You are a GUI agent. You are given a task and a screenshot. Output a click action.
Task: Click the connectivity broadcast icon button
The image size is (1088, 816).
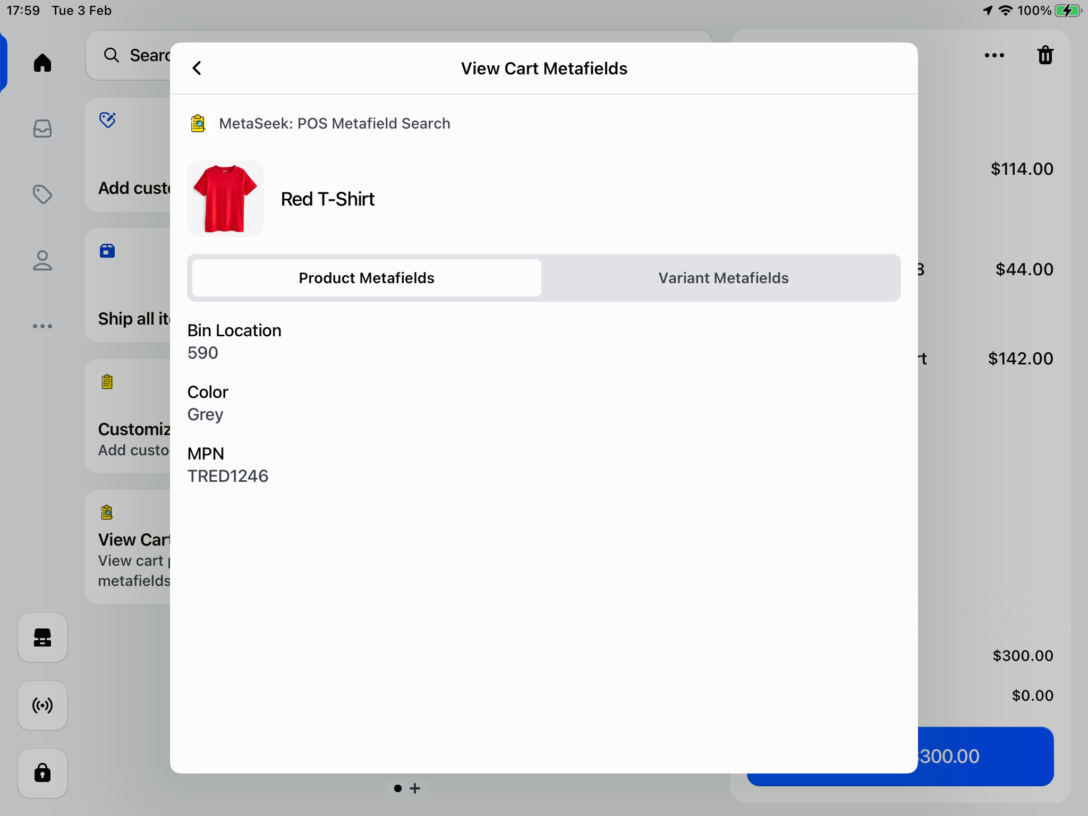[x=42, y=705]
